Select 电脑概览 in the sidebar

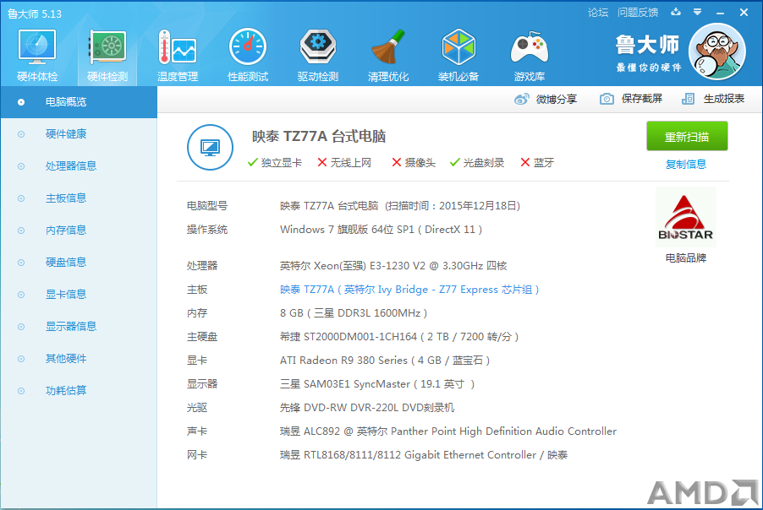tap(79, 102)
